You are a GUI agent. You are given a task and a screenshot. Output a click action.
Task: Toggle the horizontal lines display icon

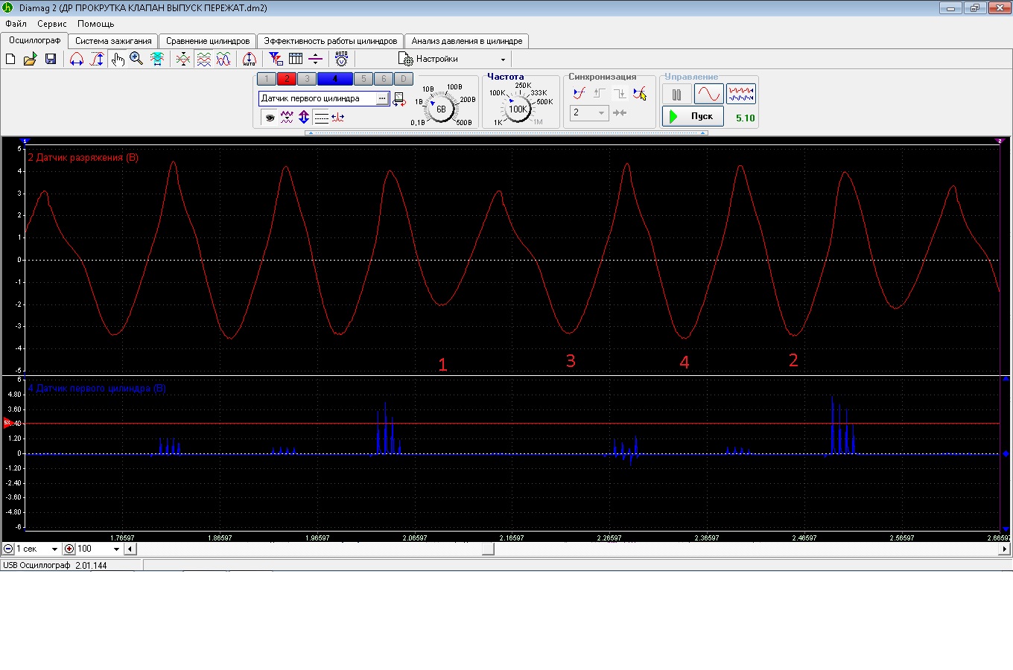click(321, 118)
